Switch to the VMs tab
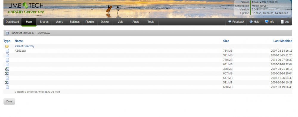Viewport: 298px width, 117px height. 120,22
